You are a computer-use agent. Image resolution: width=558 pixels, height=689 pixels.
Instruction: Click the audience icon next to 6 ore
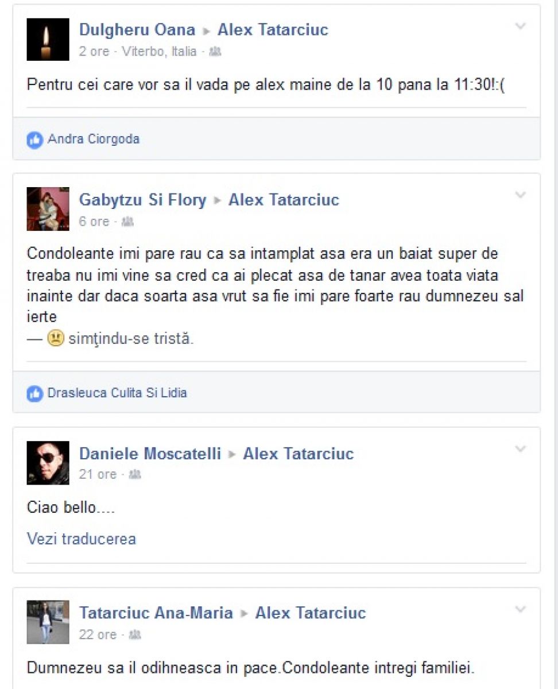[127, 222]
